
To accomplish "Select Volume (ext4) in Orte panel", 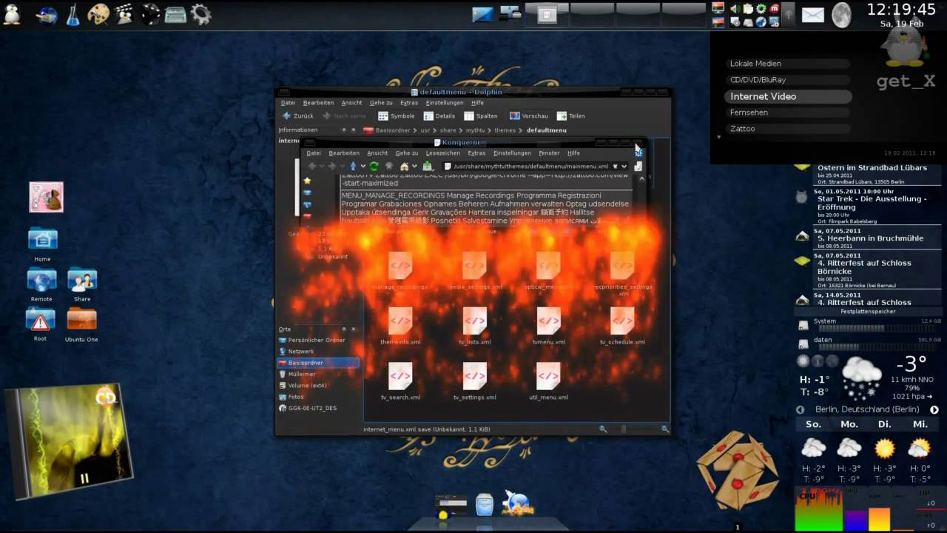I will tap(318, 385).
